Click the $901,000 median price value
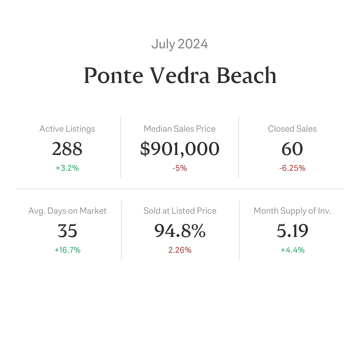360x360 pixels. click(x=180, y=149)
